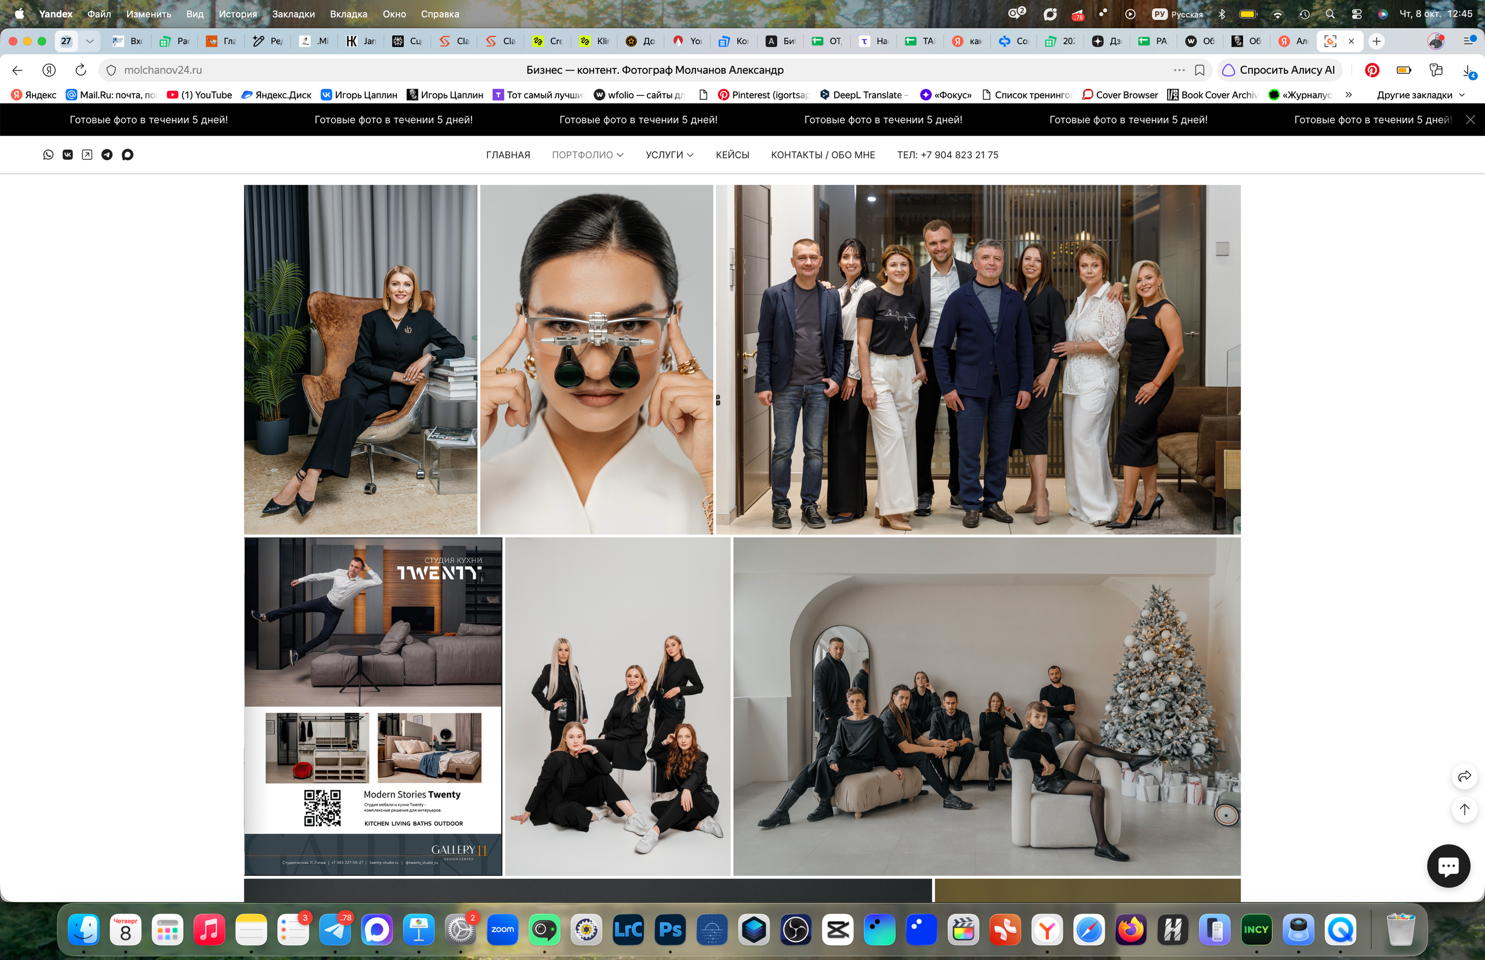Reload the page with the refresh icon
The image size is (1485, 960).
click(81, 70)
